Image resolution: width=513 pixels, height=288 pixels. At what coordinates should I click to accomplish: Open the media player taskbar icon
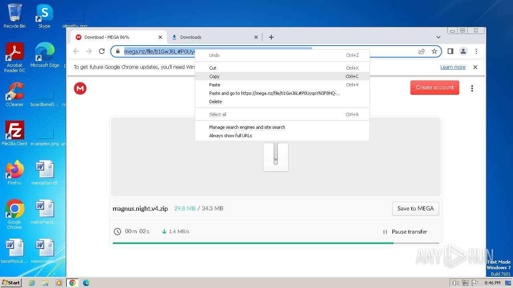(x=59, y=283)
